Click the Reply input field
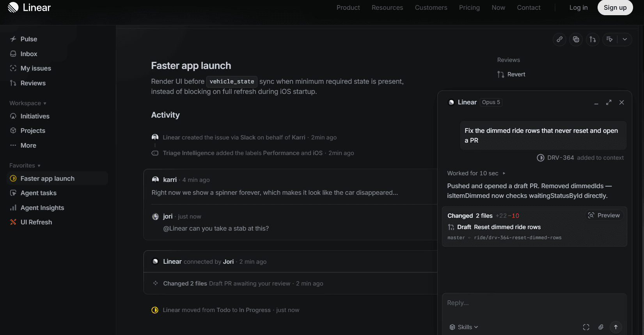The width and height of the screenshot is (644, 335). tap(534, 303)
